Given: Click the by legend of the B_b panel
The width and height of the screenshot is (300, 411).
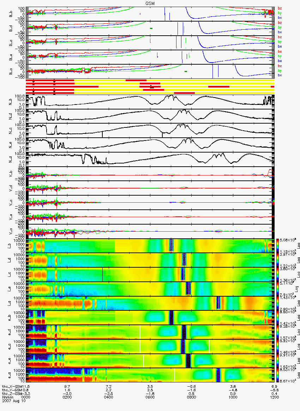Looking at the screenshot, I should (280, 13).
